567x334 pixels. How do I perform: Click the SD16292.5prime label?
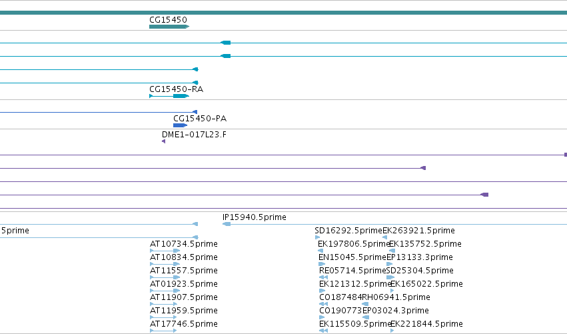(348, 231)
